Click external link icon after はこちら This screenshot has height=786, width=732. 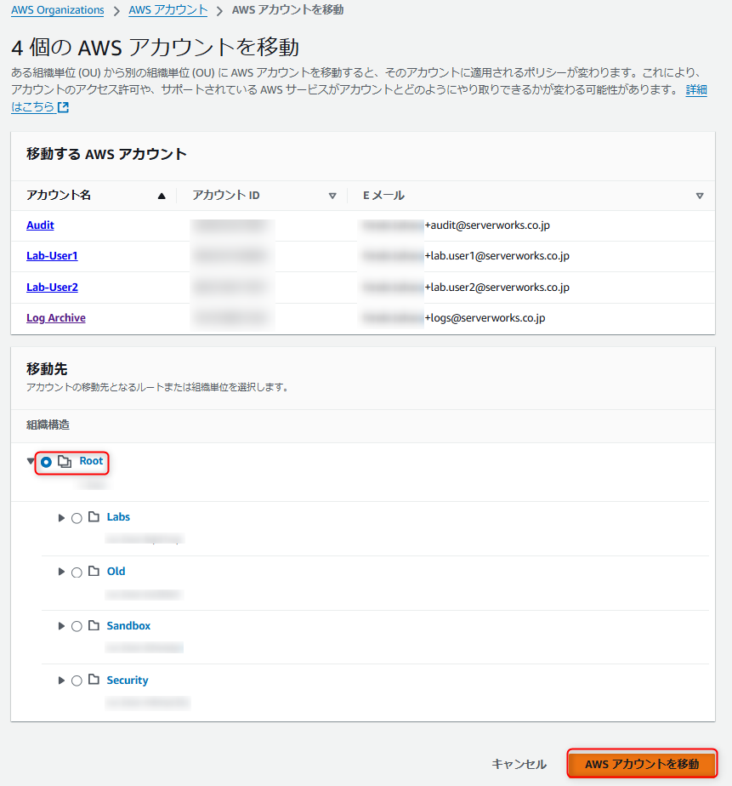(x=63, y=107)
